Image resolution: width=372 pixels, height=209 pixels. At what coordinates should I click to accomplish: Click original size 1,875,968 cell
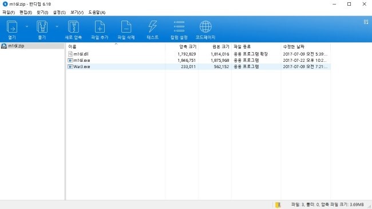click(x=220, y=60)
